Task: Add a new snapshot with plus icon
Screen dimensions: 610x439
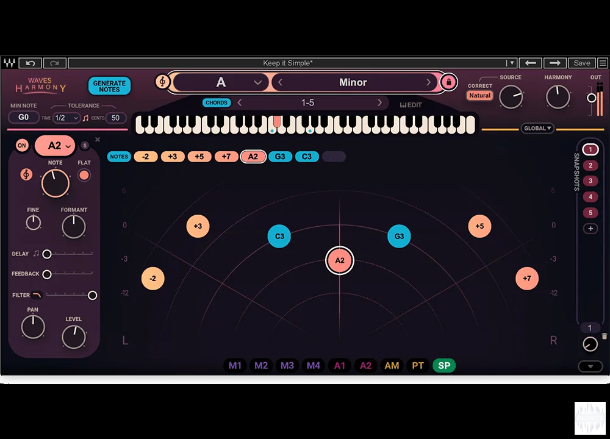Action: 590,229
